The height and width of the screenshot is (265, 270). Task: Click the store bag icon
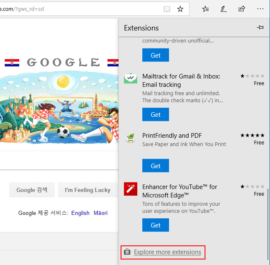tap(127, 252)
